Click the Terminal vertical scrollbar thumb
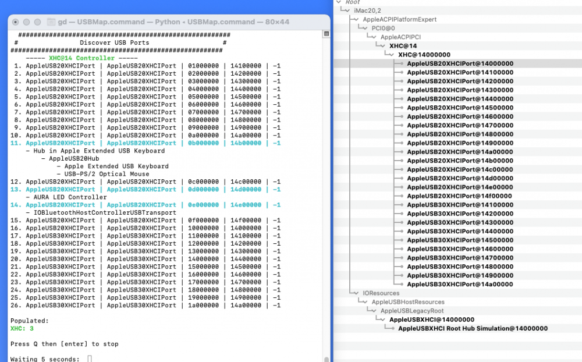The height and width of the screenshot is (362, 582). [327, 360]
